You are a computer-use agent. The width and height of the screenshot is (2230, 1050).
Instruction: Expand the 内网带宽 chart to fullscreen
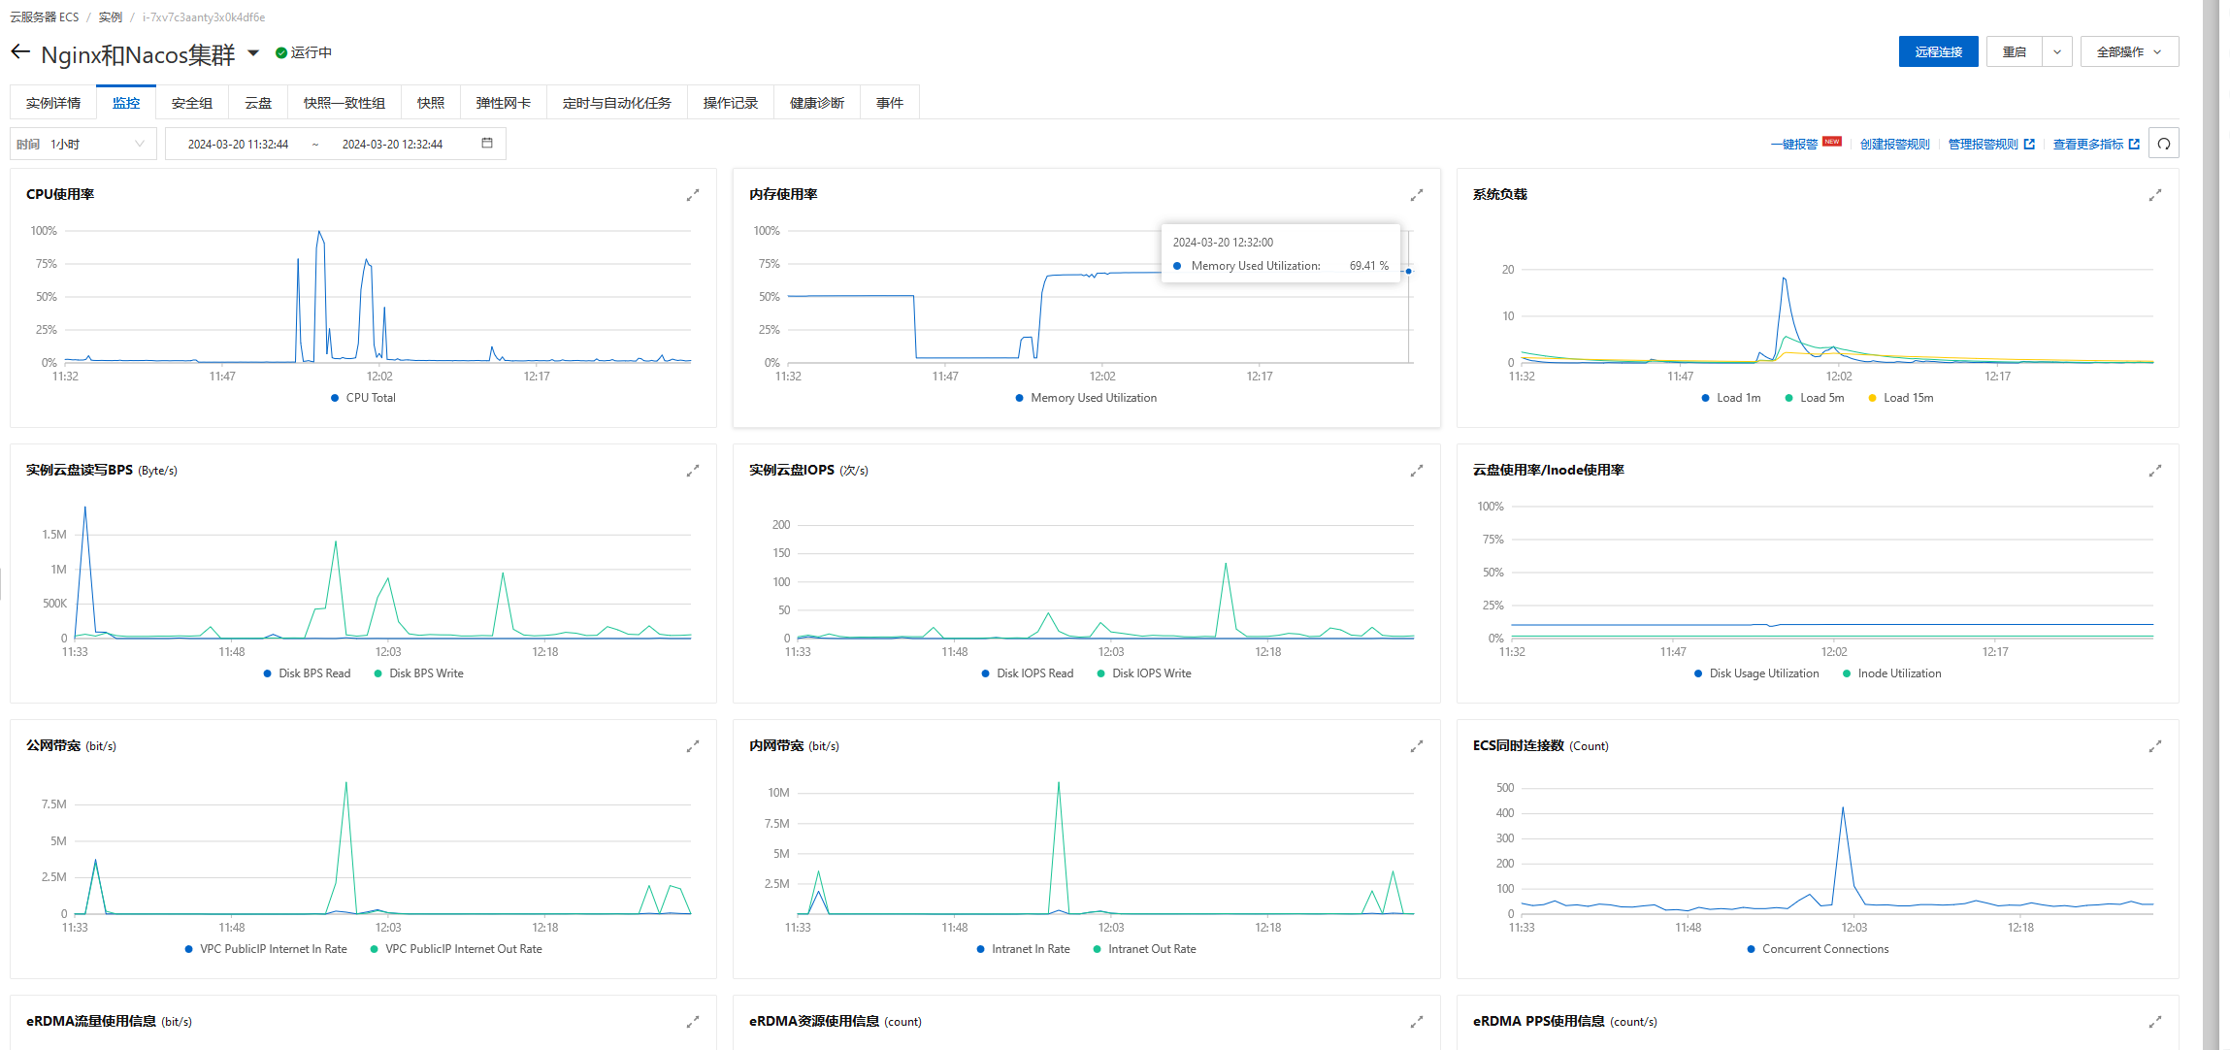coord(1417,746)
